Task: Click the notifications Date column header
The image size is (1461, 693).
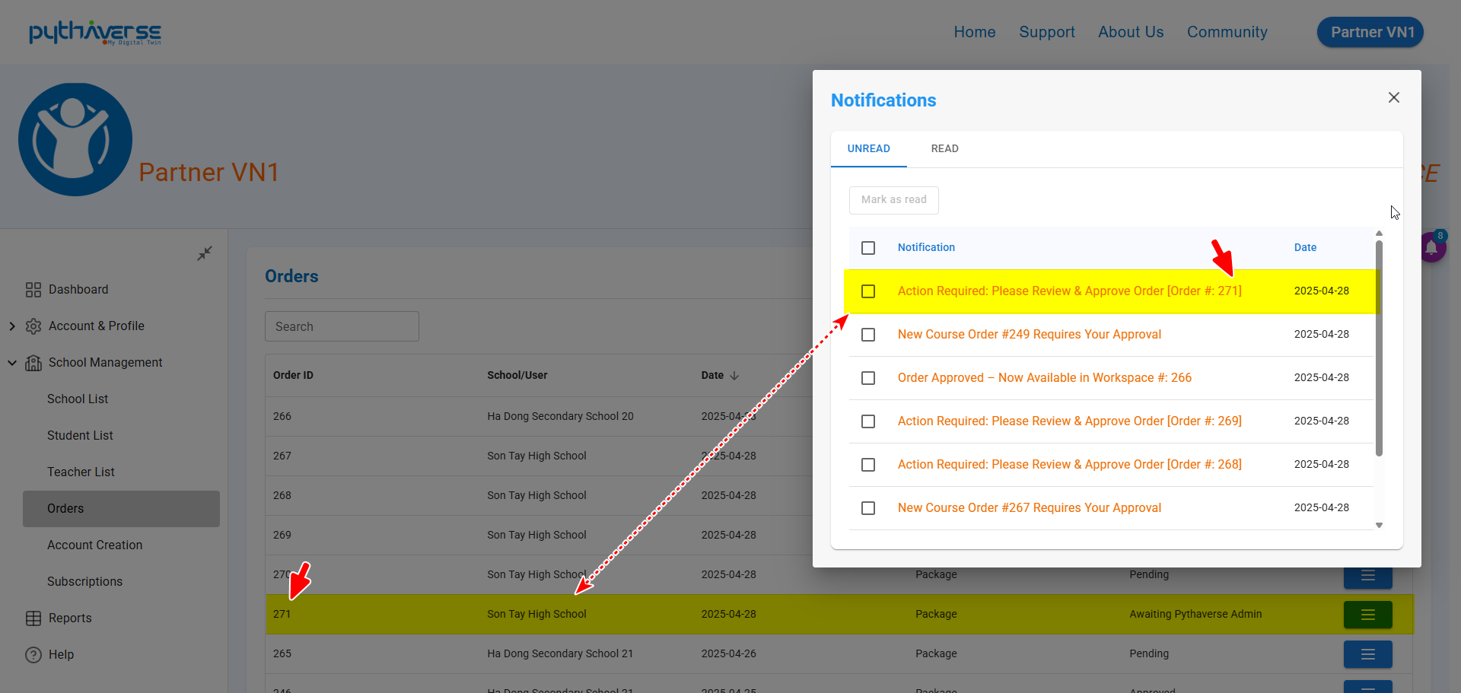Action: (1305, 248)
